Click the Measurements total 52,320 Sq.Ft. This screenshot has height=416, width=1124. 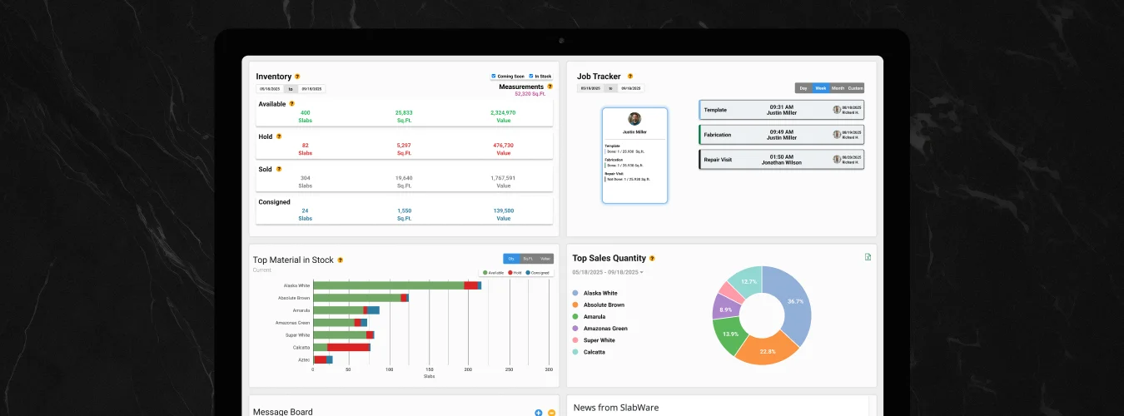529,94
